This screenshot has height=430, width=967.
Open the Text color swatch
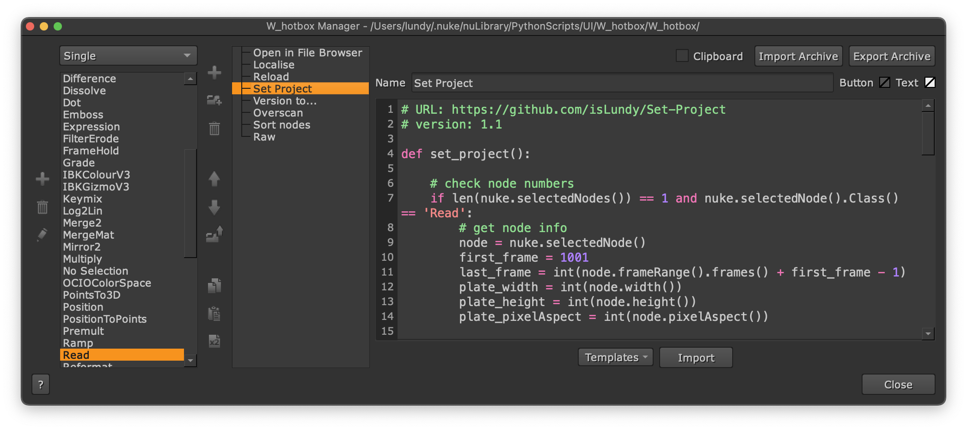pos(930,83)
